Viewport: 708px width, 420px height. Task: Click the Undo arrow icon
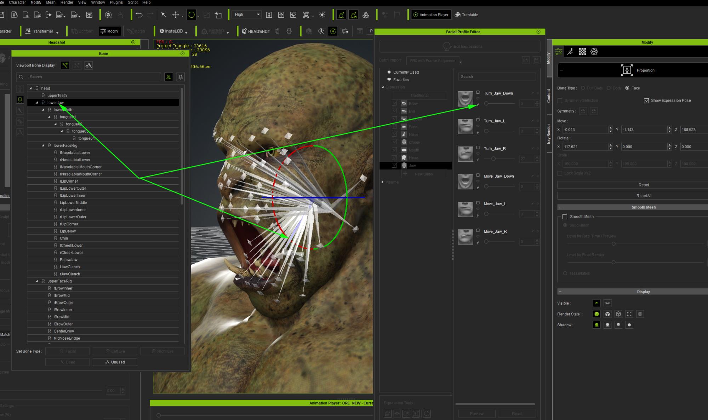(139, 15)
